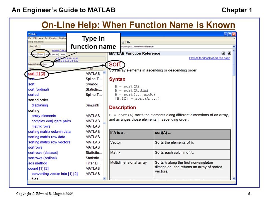Click the reference pane scroll-up arrow
The height and width of the screenshot is (201, 268).
(x=234, y=51)
